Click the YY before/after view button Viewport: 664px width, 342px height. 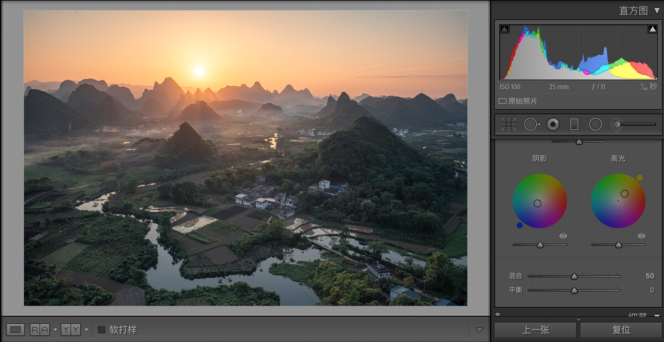pyautogui.click(x=71, y=330)
